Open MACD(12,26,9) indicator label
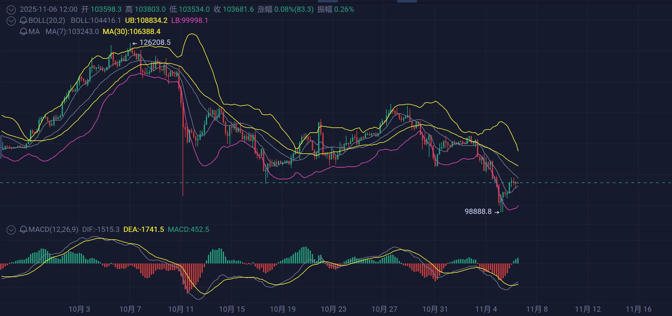The width and height of the screenshot is (672, 316). (x=53, y=229)
